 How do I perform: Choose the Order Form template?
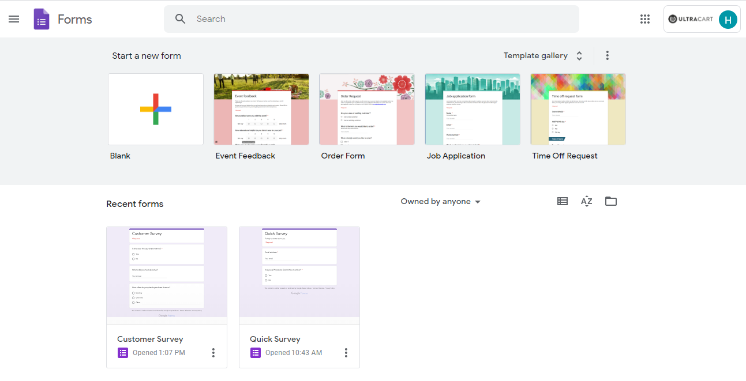(367, 110)
